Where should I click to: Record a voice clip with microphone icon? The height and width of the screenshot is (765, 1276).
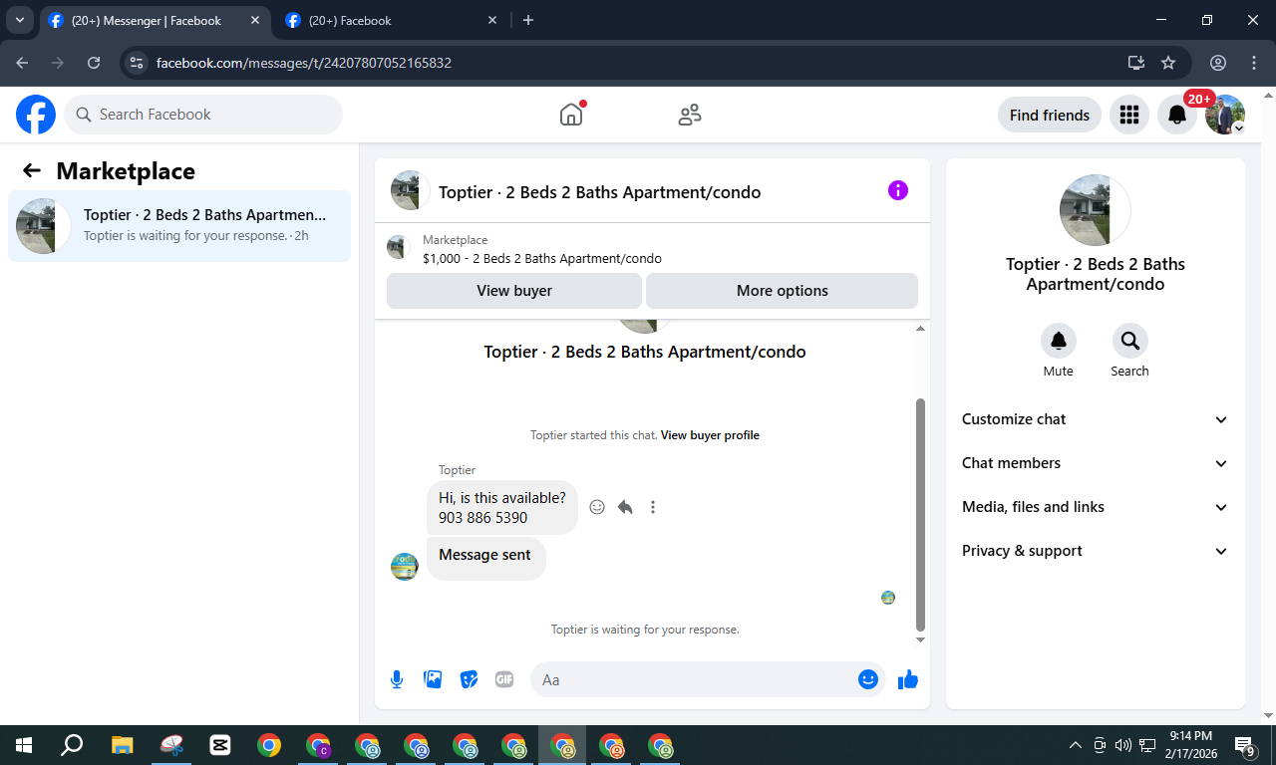click(x=397, y=679)
